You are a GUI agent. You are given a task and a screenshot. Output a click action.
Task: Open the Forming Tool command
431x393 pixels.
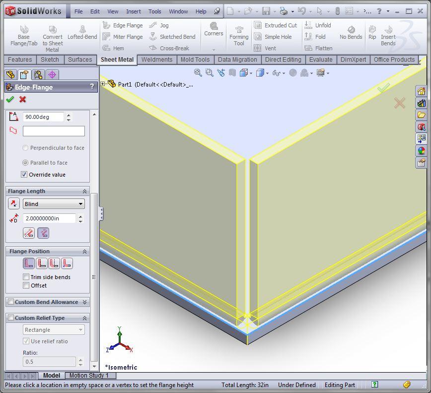239,36
